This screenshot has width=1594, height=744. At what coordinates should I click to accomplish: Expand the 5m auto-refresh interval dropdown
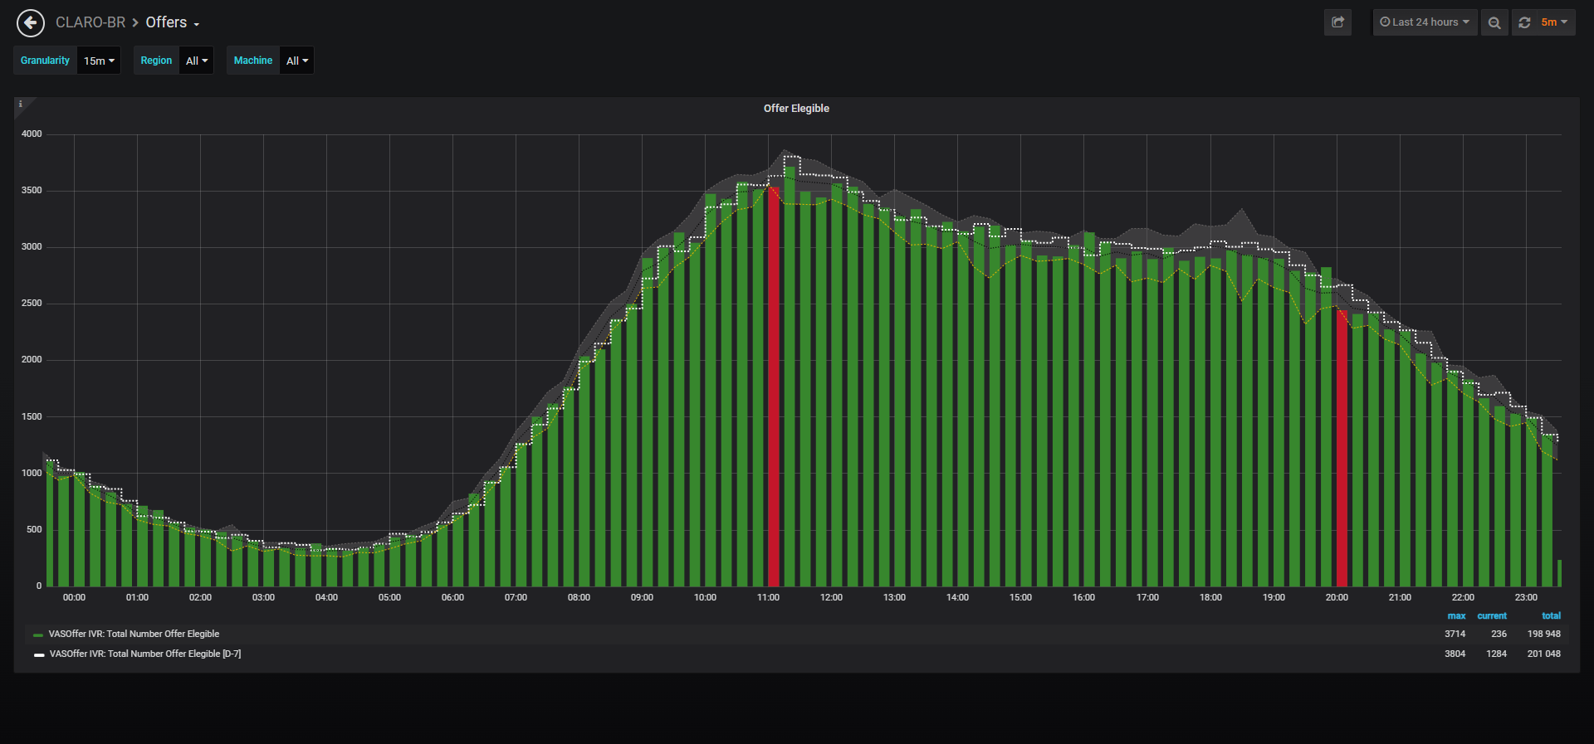pos(1554,22)
